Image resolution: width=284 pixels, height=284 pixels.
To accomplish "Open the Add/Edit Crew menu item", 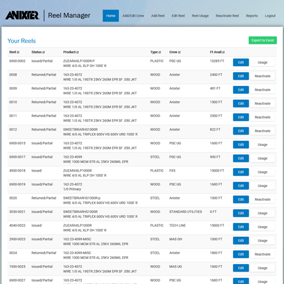I will [x=133, y=16].
